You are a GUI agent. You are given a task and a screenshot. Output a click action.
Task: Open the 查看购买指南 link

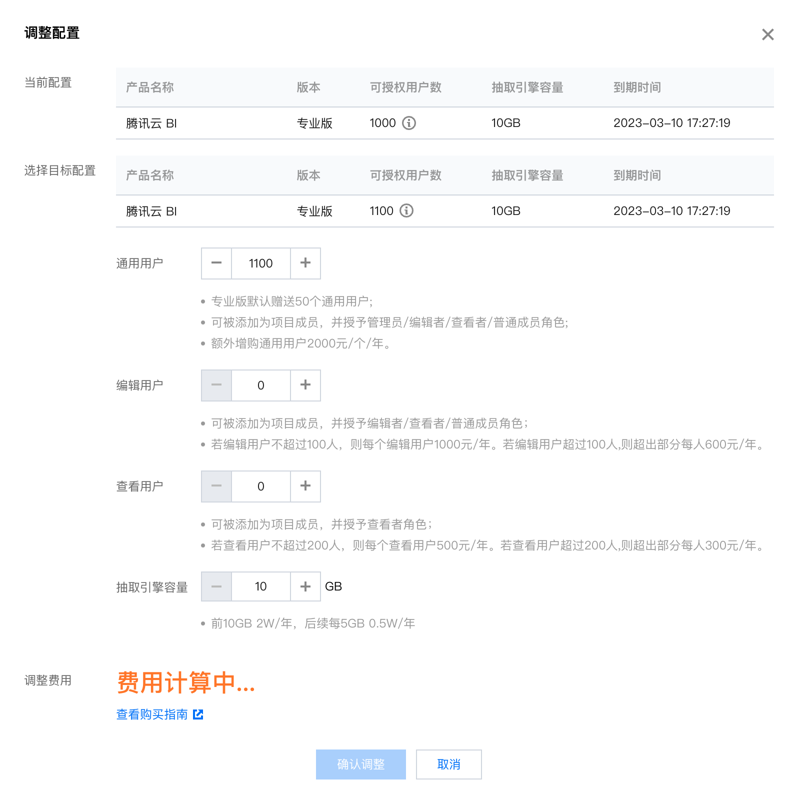[x=152, y=714]
